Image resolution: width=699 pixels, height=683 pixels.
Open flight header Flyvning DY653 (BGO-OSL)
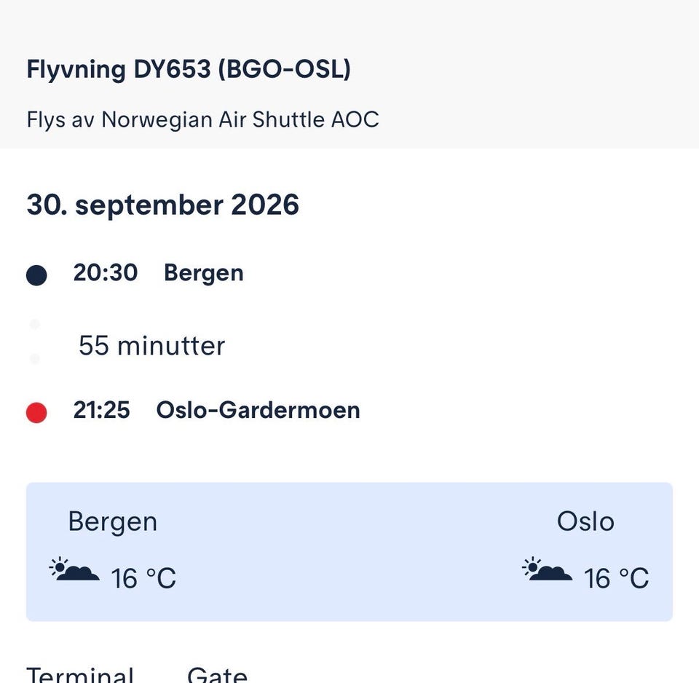(189, 70)
